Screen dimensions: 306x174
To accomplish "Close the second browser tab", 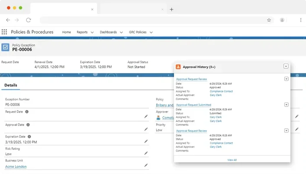I will click(x=162, y=10).
